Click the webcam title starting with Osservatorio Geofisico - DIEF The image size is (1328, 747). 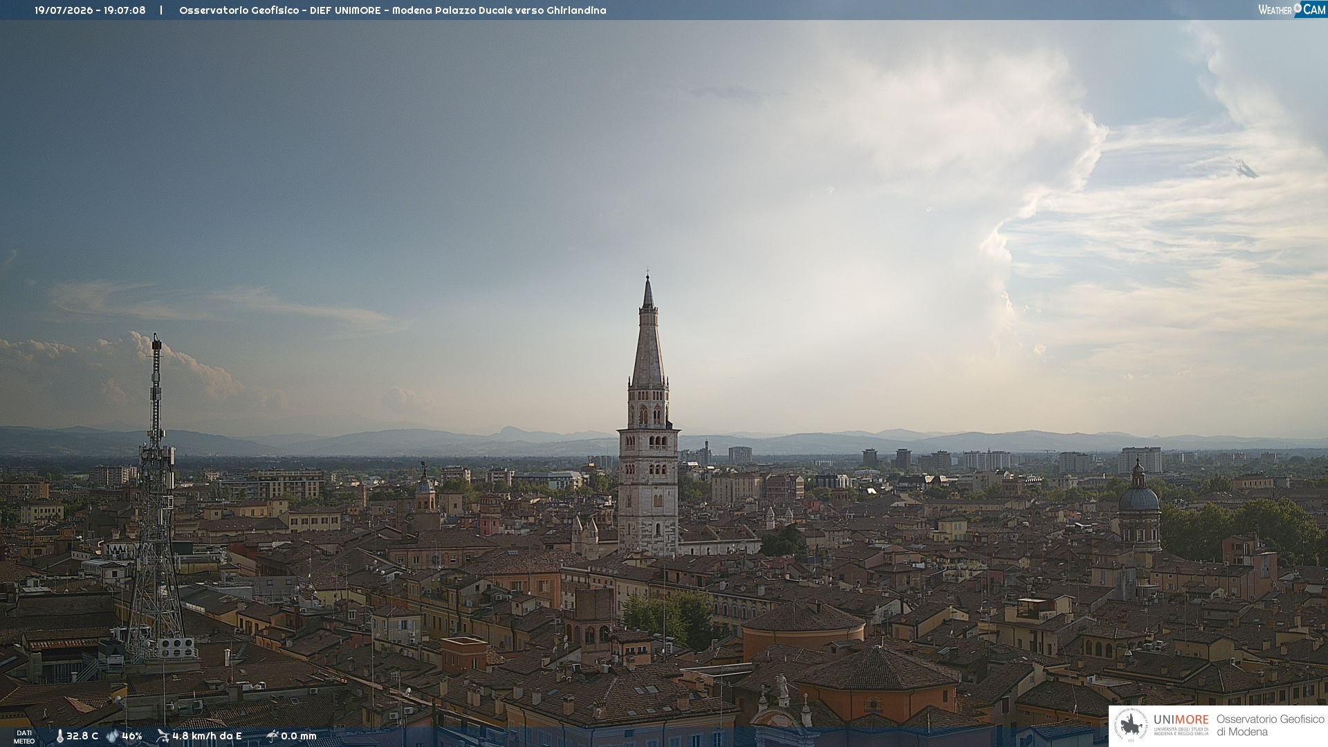tap(392, 10)
